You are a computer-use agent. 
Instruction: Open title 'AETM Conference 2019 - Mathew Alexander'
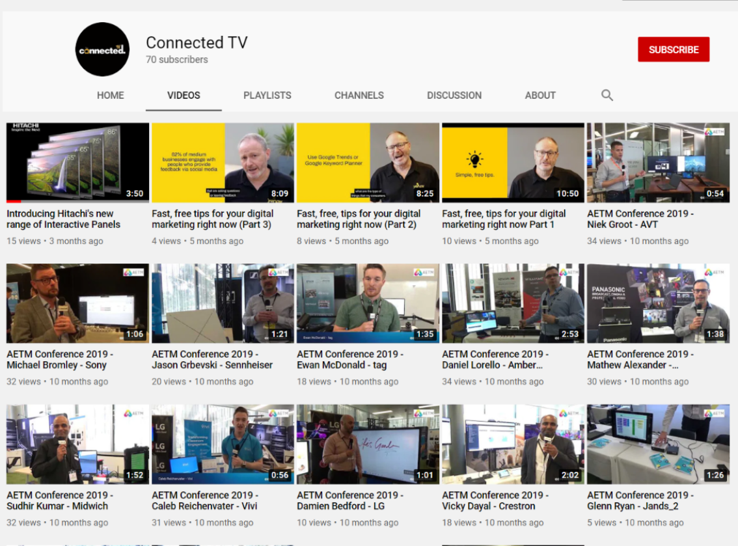pos(640,360)
